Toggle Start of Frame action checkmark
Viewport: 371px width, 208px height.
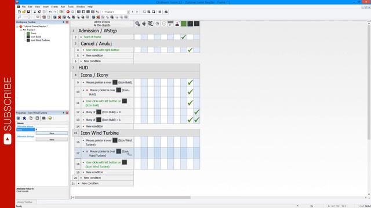point(184,37)
